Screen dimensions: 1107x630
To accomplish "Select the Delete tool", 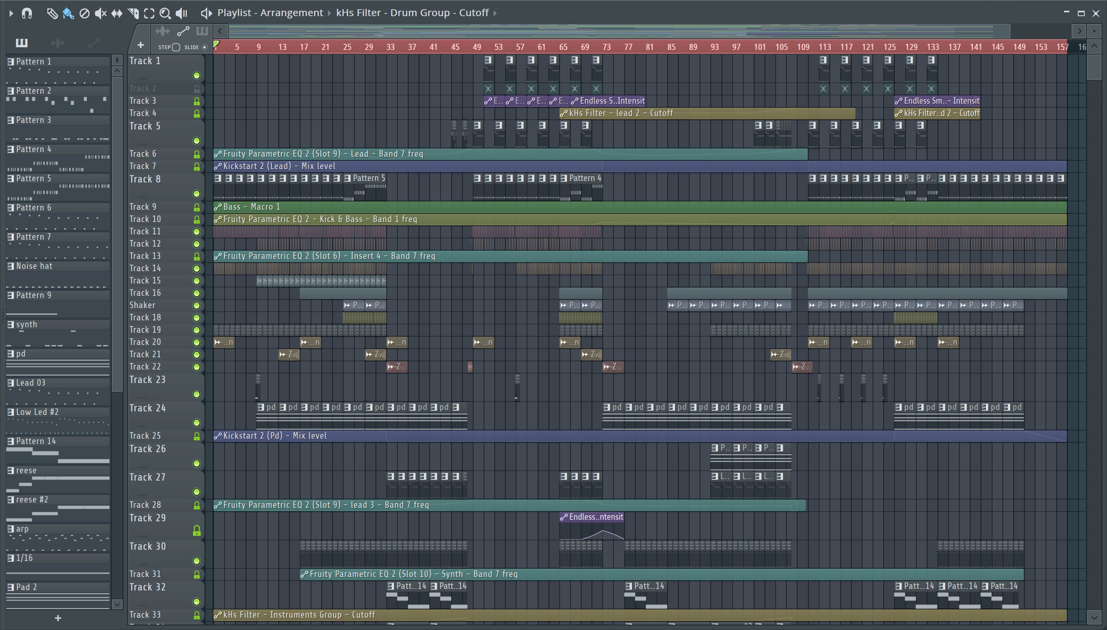I will tap(85, 13).
